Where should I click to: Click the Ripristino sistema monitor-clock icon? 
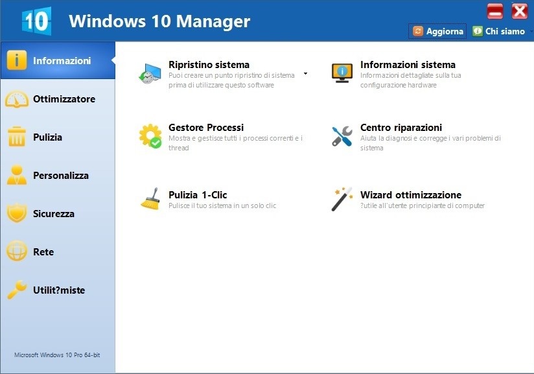[x=150, y=74]
